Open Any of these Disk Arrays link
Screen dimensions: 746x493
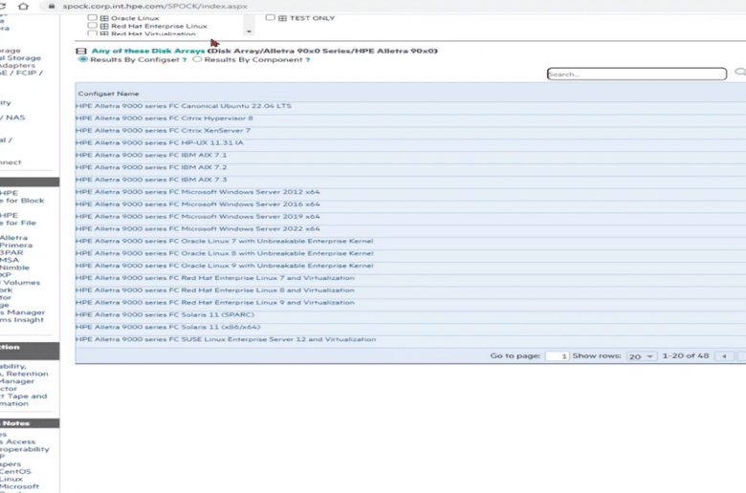pos(148,51)
